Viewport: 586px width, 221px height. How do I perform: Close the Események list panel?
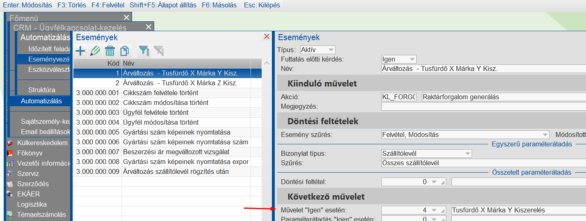click(267, 36)
